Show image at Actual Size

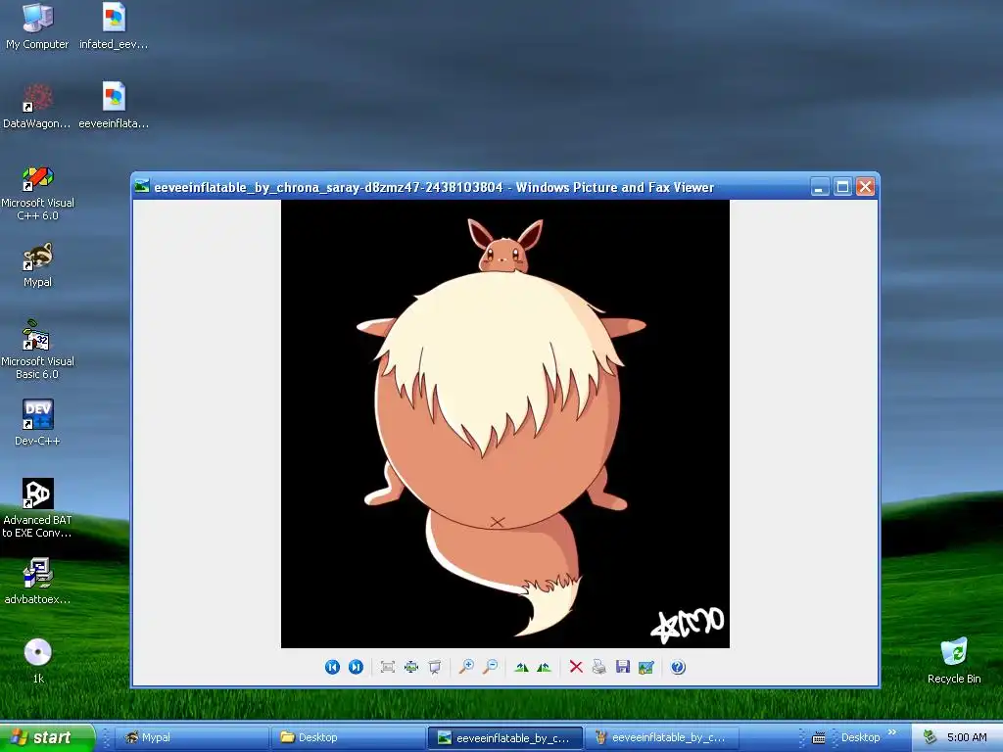410,667
